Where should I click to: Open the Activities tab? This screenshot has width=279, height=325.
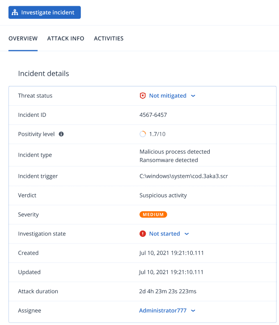(x=109, y=38)
